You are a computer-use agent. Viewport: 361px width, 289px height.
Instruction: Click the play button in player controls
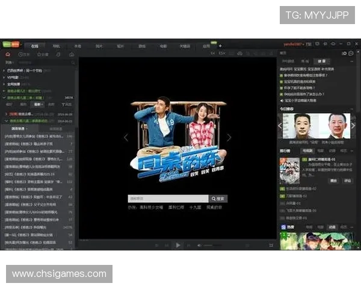pyautogui.click(x=177, y=245)
